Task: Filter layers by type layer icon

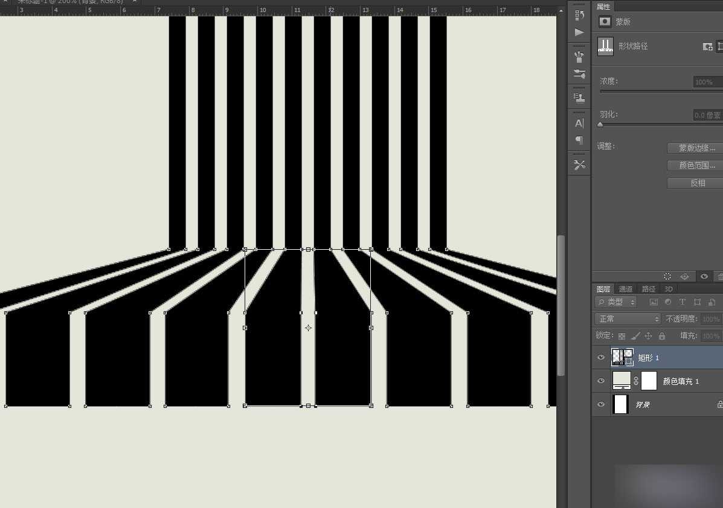Action: click(x=683, y=302)
